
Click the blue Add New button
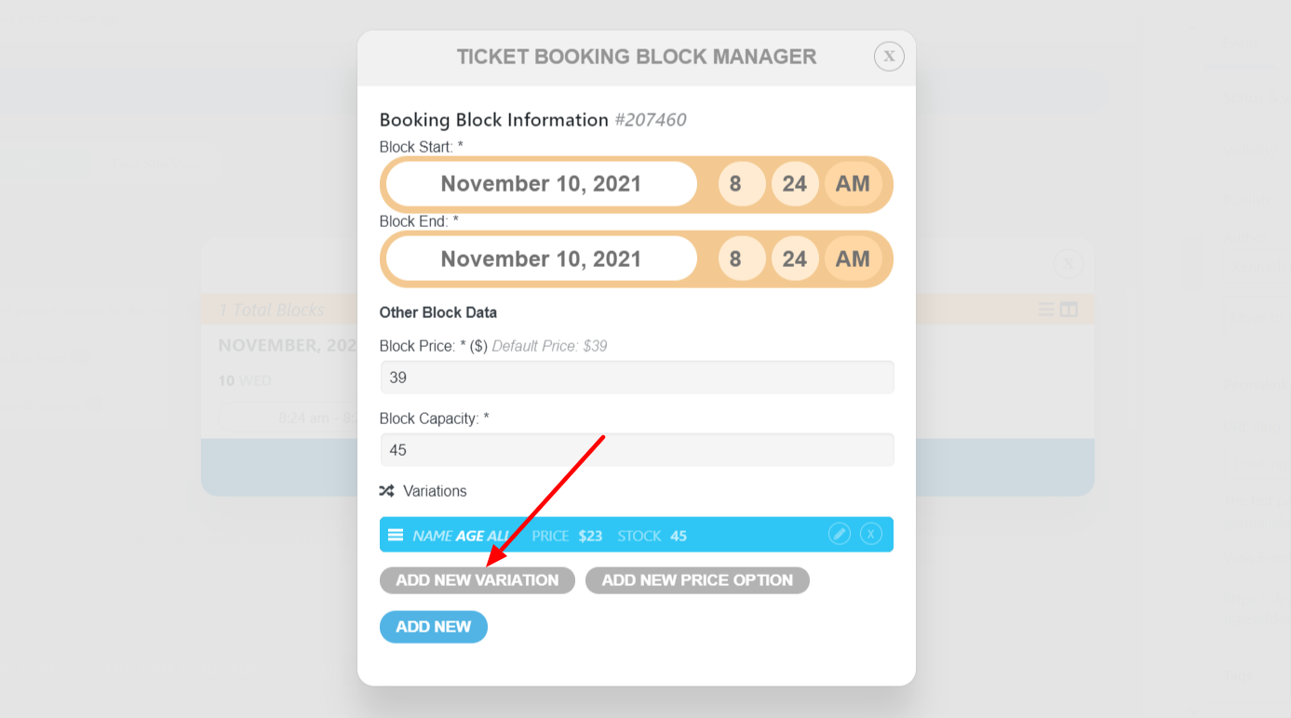(434, 627)
